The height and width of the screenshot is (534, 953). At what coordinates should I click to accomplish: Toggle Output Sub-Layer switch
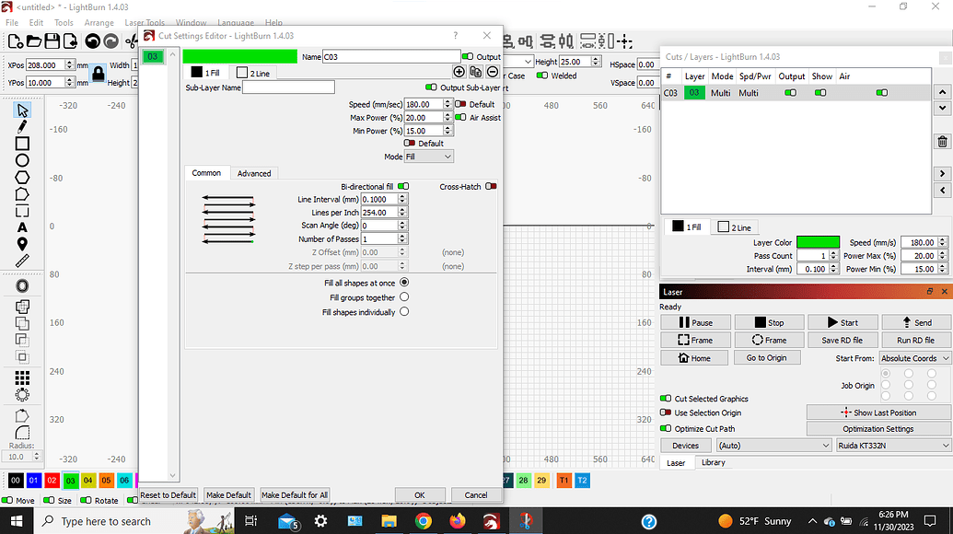click(431, 87)
